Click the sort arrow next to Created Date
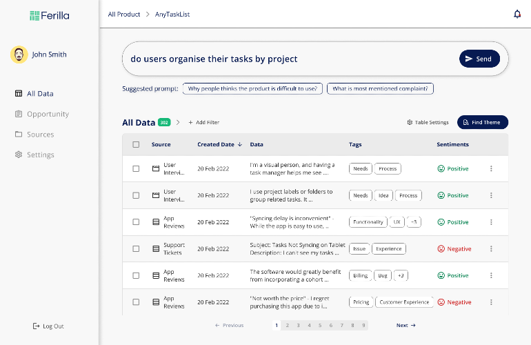This screenshot has width=531, height=345. tap(240, 144)
